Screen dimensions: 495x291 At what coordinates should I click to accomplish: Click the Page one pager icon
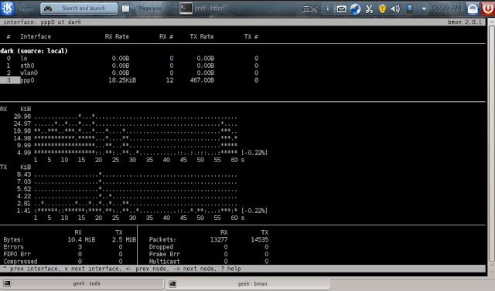pos(125,8)
